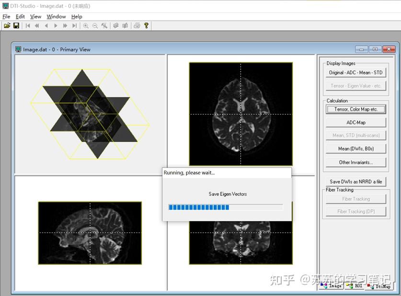401x296 pixels.
Task: Jump to last slice toolbar arrow
Action: click(74, 25)
